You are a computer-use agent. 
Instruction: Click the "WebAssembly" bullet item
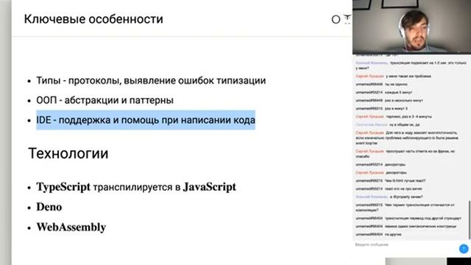71,227
